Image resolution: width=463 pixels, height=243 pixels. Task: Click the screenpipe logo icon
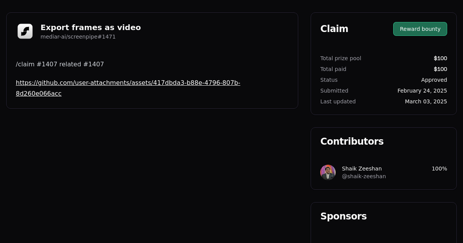tap(25, 31)
